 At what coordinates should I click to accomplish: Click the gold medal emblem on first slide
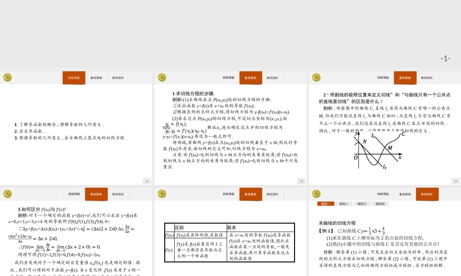[7, 77]
